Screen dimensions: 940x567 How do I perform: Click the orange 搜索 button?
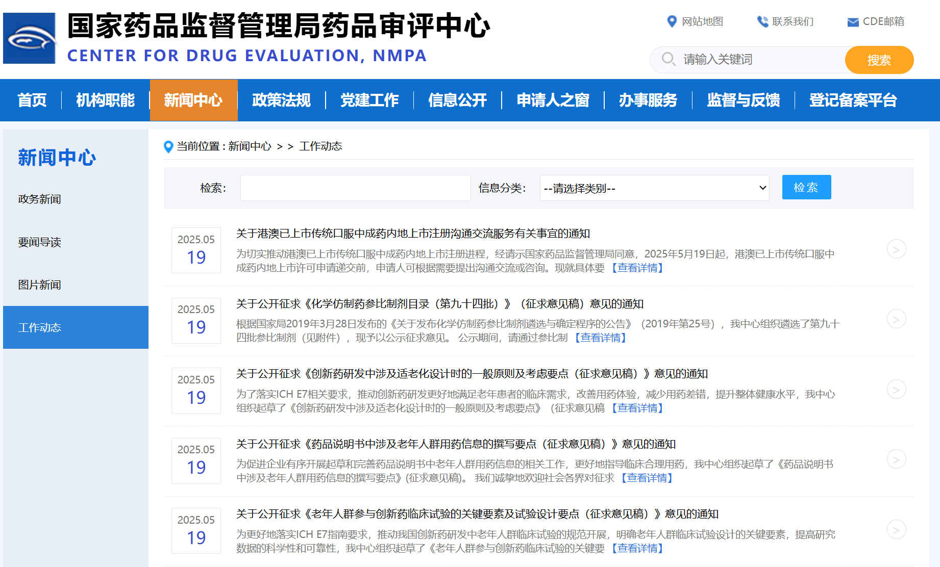point(879,60)
